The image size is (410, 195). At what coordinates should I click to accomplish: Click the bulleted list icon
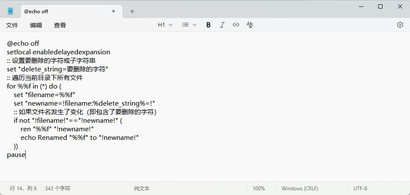tap(186, 25)
